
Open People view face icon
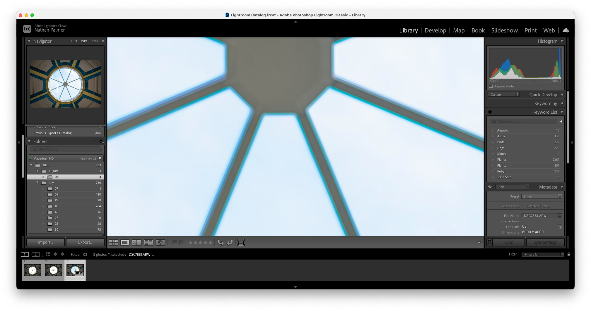(x=160, y=243)
